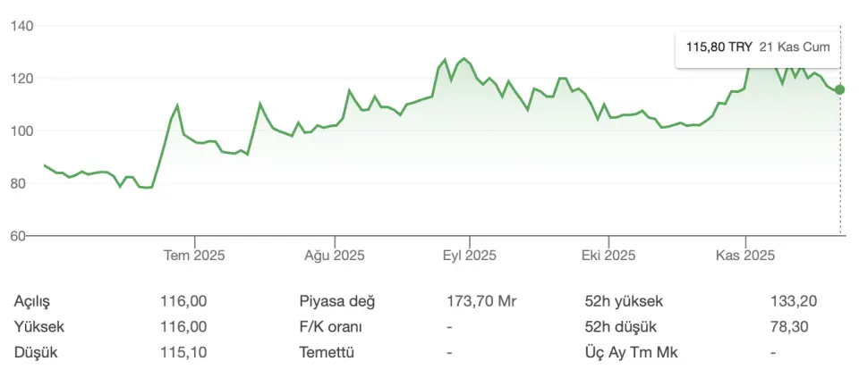Select the Kas 2025 axis label
Screen dimensions: 859x387
tap(744, 255)
